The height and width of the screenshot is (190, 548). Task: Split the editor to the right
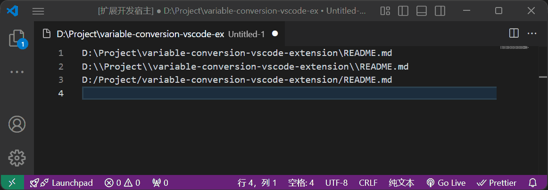coord(514,33)
